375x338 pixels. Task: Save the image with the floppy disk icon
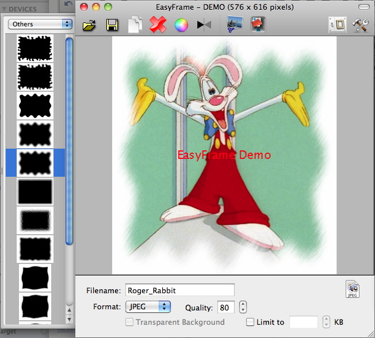[112, 25]
